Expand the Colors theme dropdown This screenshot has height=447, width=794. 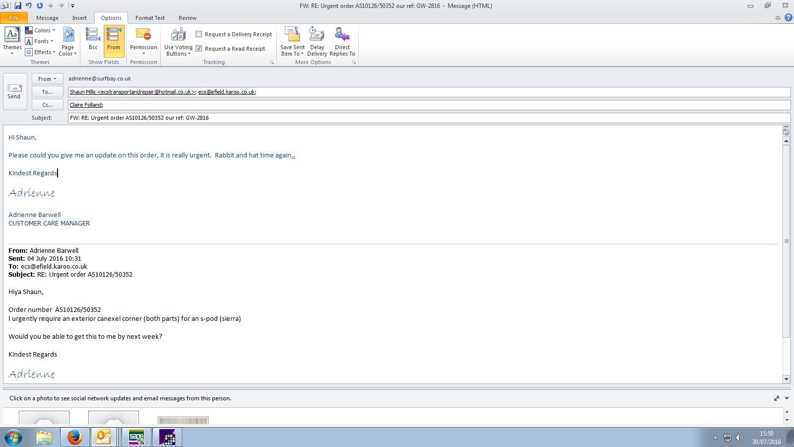(41, 30)
